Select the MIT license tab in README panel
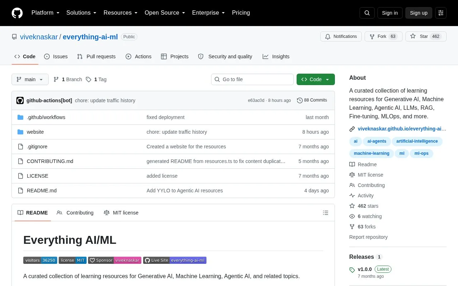Screen dimensions: 458x286 (121, 213)
